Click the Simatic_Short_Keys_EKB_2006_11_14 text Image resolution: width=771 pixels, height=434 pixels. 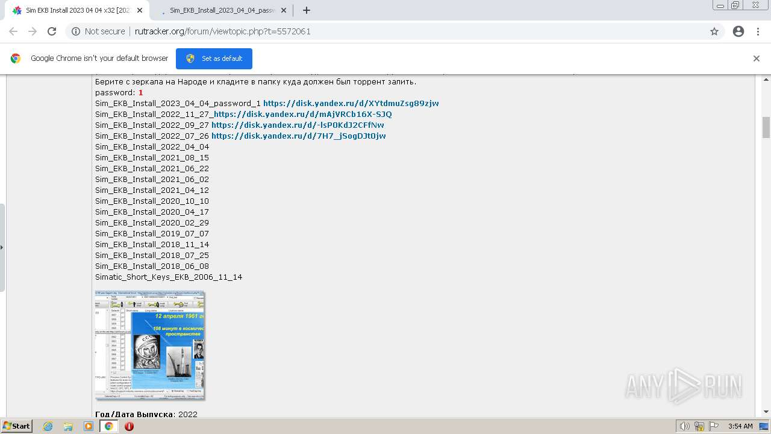coord(169,277)
